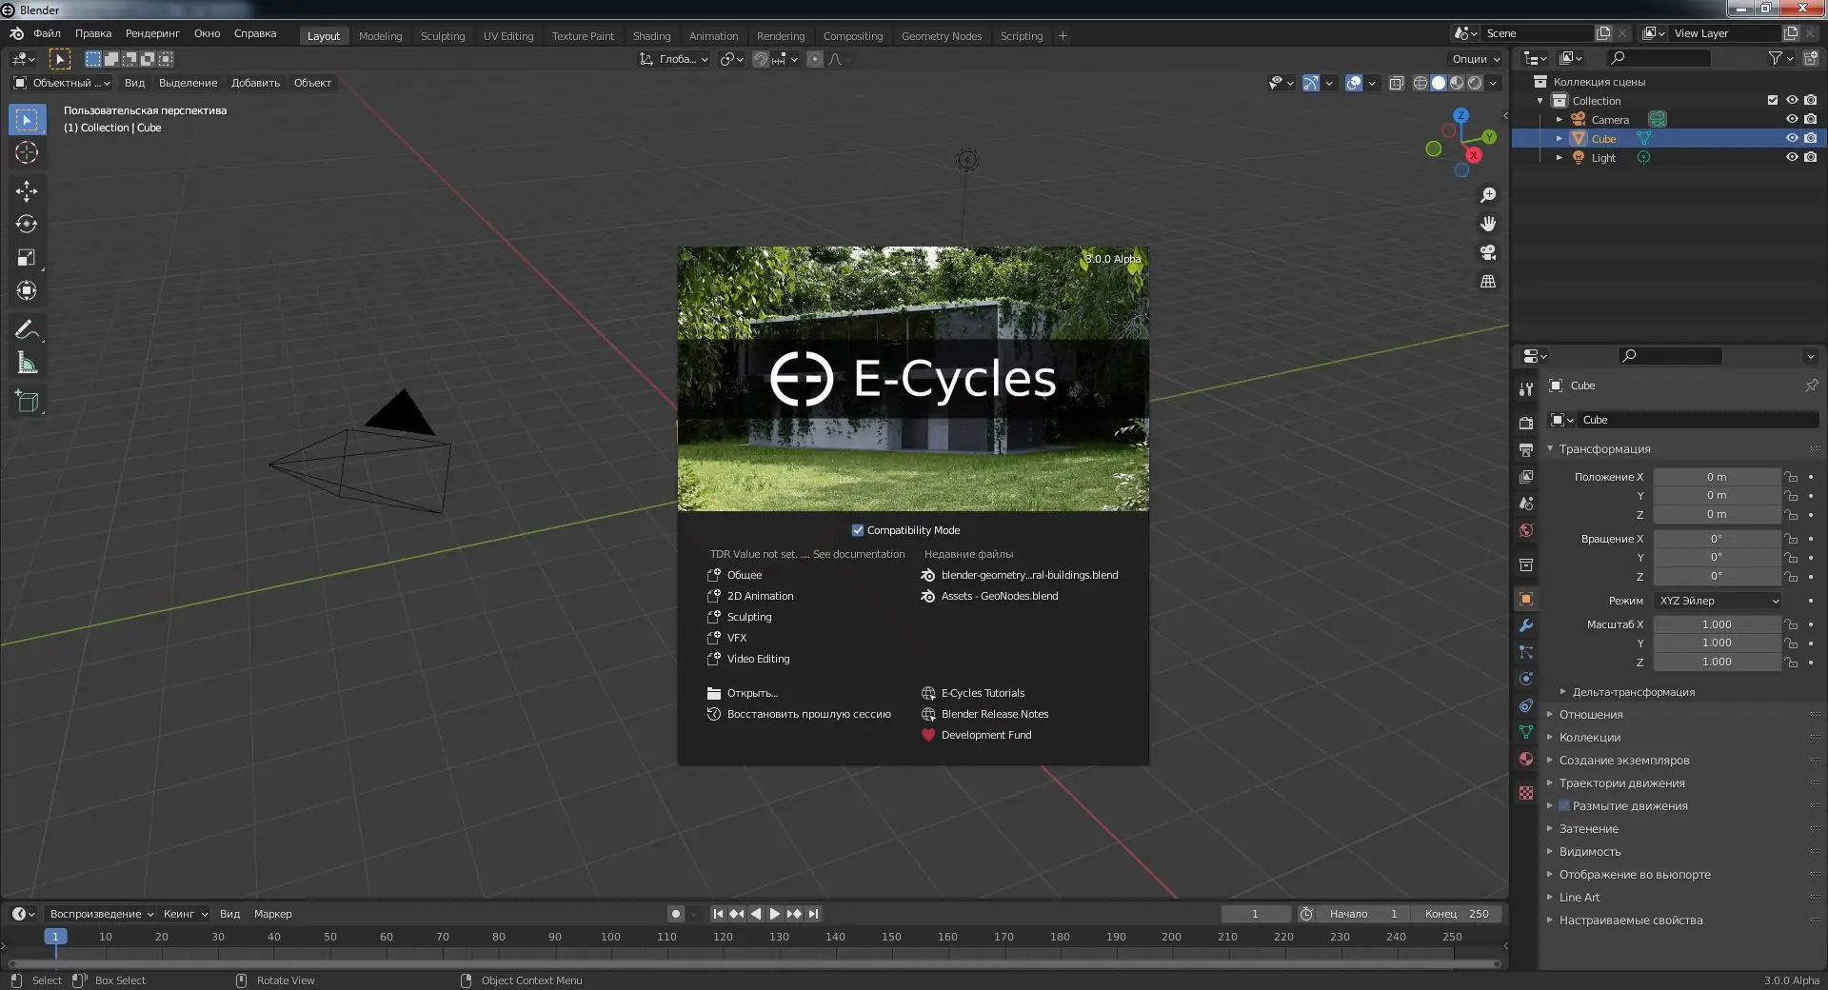
Task: Hide the Cube in the outliner
Action: point(1791,139)
